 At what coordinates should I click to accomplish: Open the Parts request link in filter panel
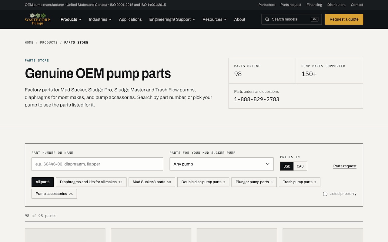[345, 166]
